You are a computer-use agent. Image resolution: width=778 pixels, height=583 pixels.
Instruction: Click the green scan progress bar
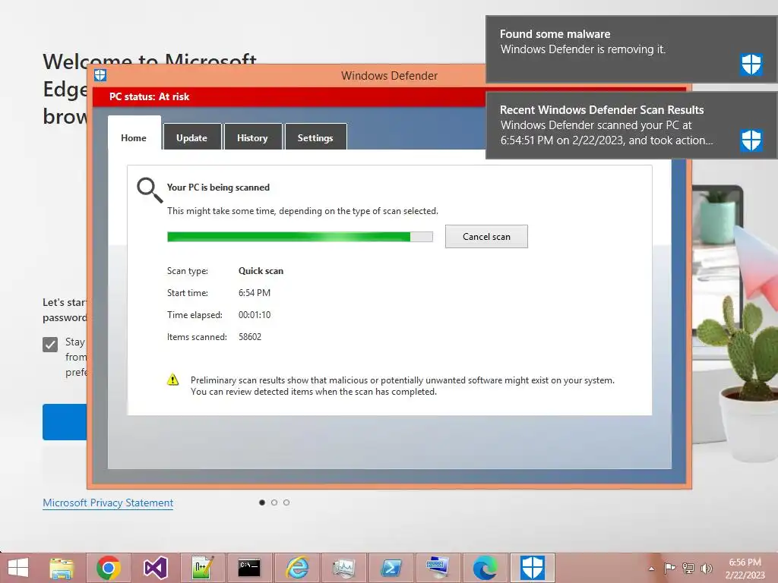tap(299, 237)
